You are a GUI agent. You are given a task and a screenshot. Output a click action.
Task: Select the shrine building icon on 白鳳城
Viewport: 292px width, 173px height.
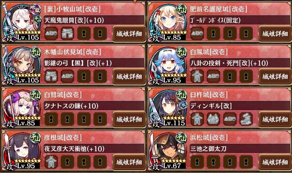197,76
